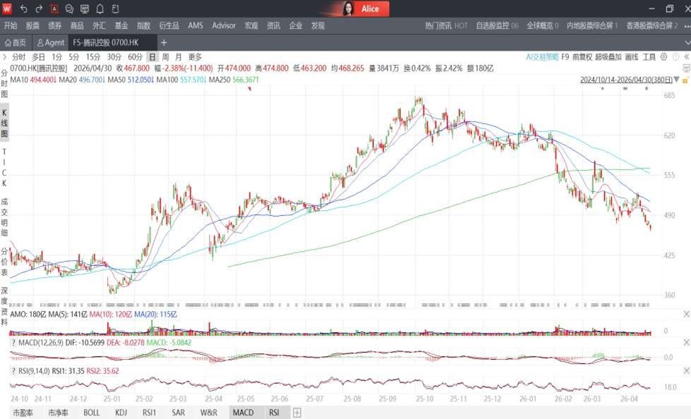This screenshot has height=419, width=691.
Task: Switch to the KDJ indicator tab
Action: 121,413
